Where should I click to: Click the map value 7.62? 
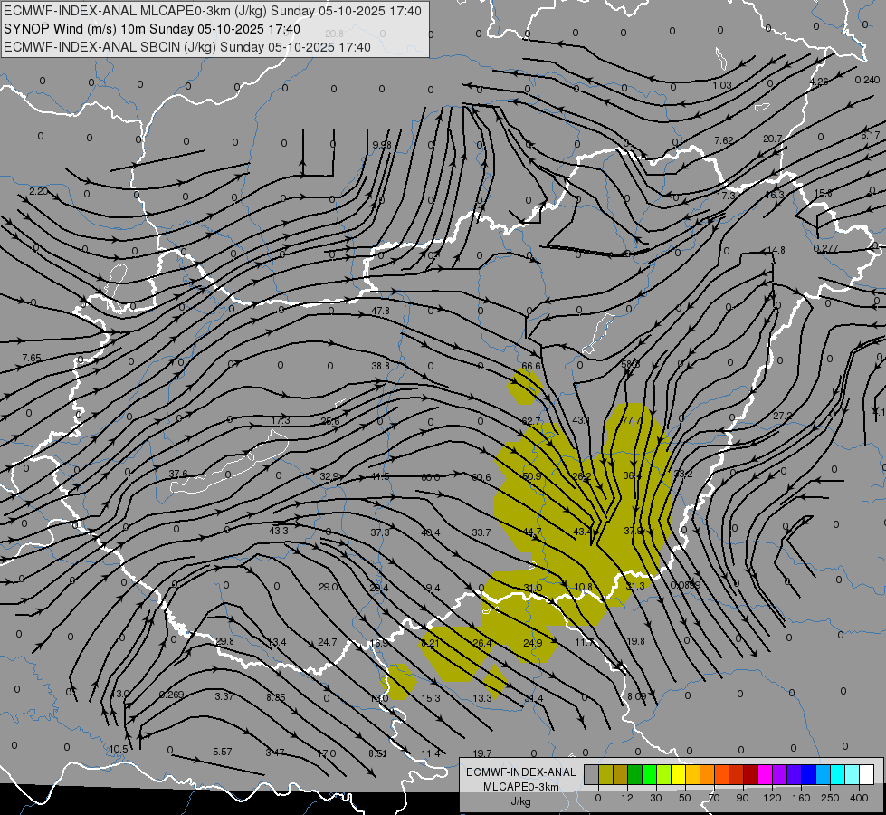[x=724, y=140]
